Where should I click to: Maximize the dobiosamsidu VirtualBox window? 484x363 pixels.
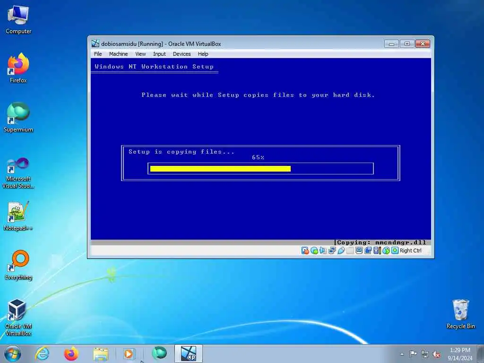[x=407, y=43]
